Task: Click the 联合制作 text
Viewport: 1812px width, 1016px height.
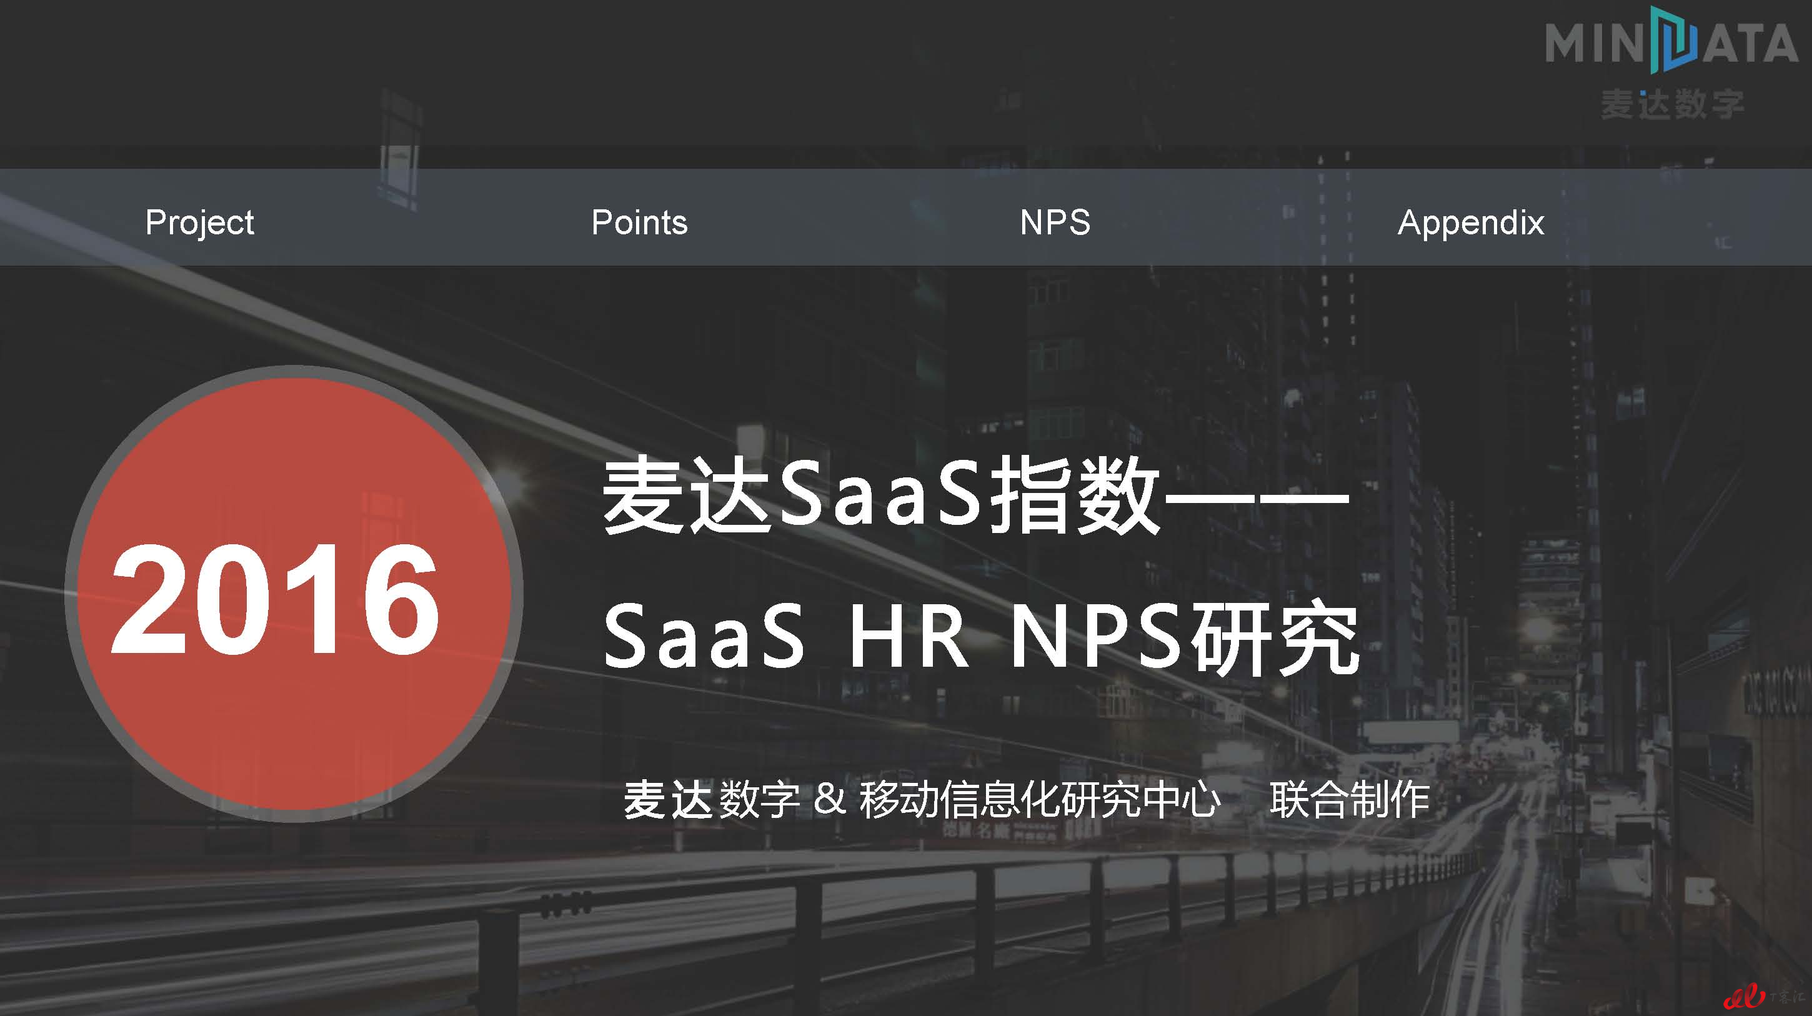Action: [x=1350, y=799]
